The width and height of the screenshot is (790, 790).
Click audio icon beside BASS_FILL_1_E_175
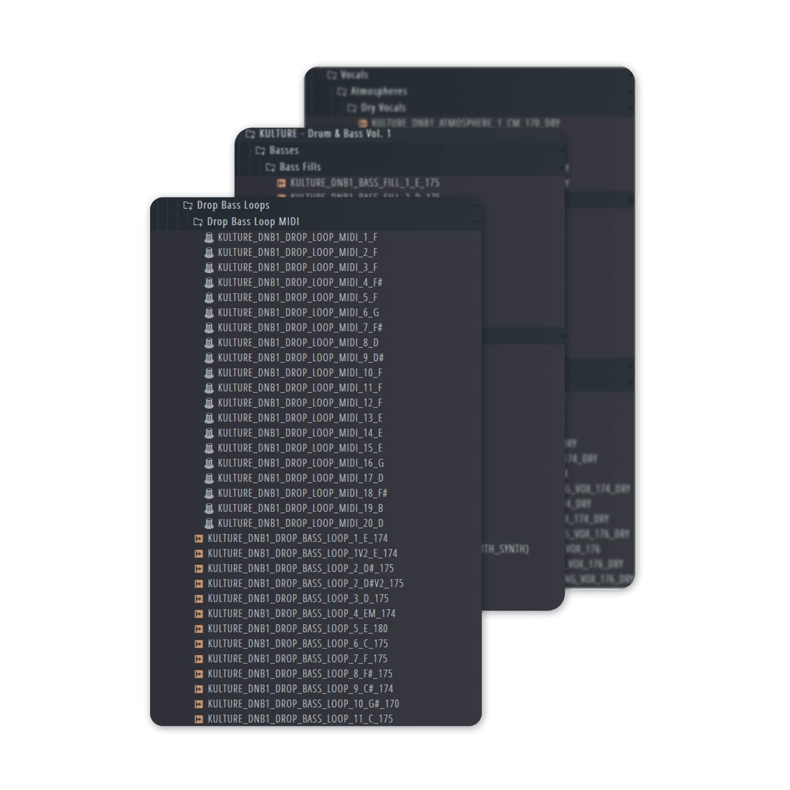click(281, 183)
